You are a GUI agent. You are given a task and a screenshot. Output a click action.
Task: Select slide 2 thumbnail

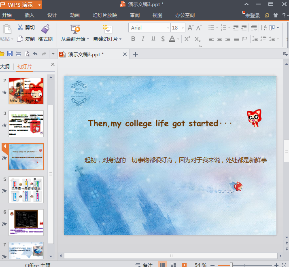26,91
